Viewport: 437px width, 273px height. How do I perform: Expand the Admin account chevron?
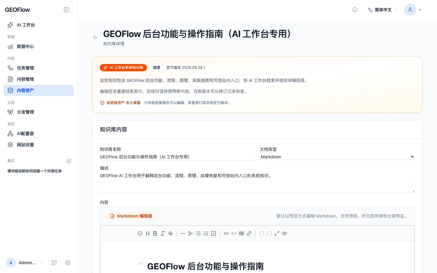click(x=42, y=263)
